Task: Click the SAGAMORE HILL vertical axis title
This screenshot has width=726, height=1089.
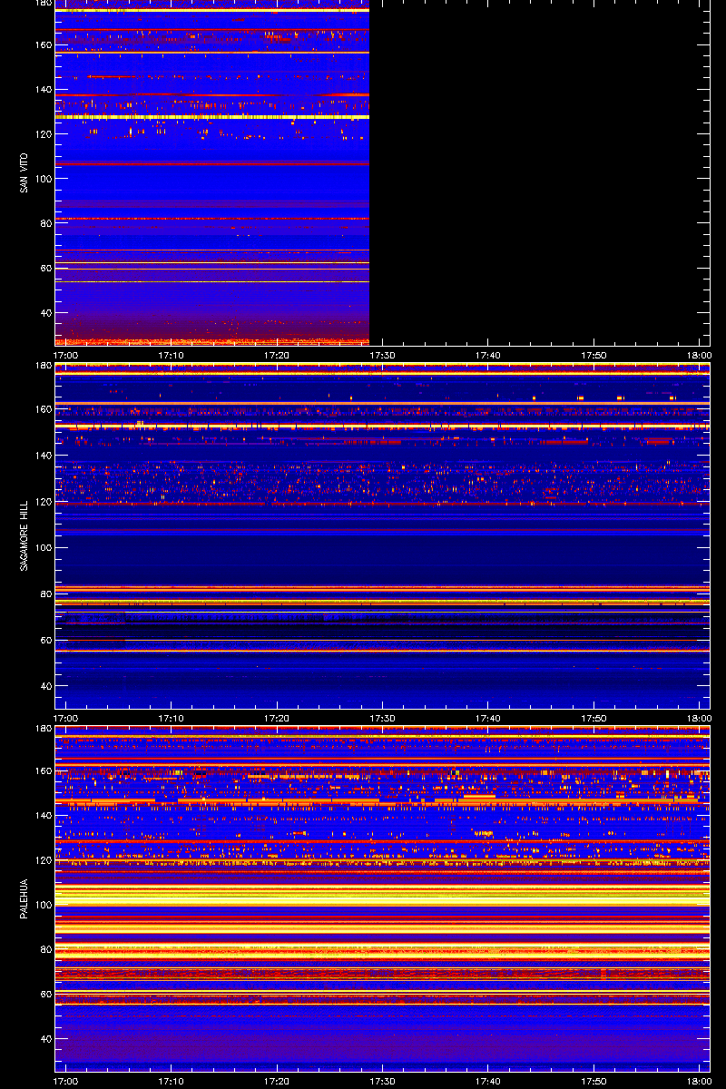Action: coord(22,535)
